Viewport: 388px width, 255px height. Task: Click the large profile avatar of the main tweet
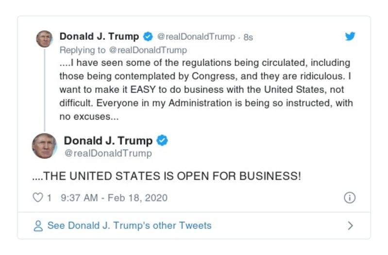[x=45, y=146]
